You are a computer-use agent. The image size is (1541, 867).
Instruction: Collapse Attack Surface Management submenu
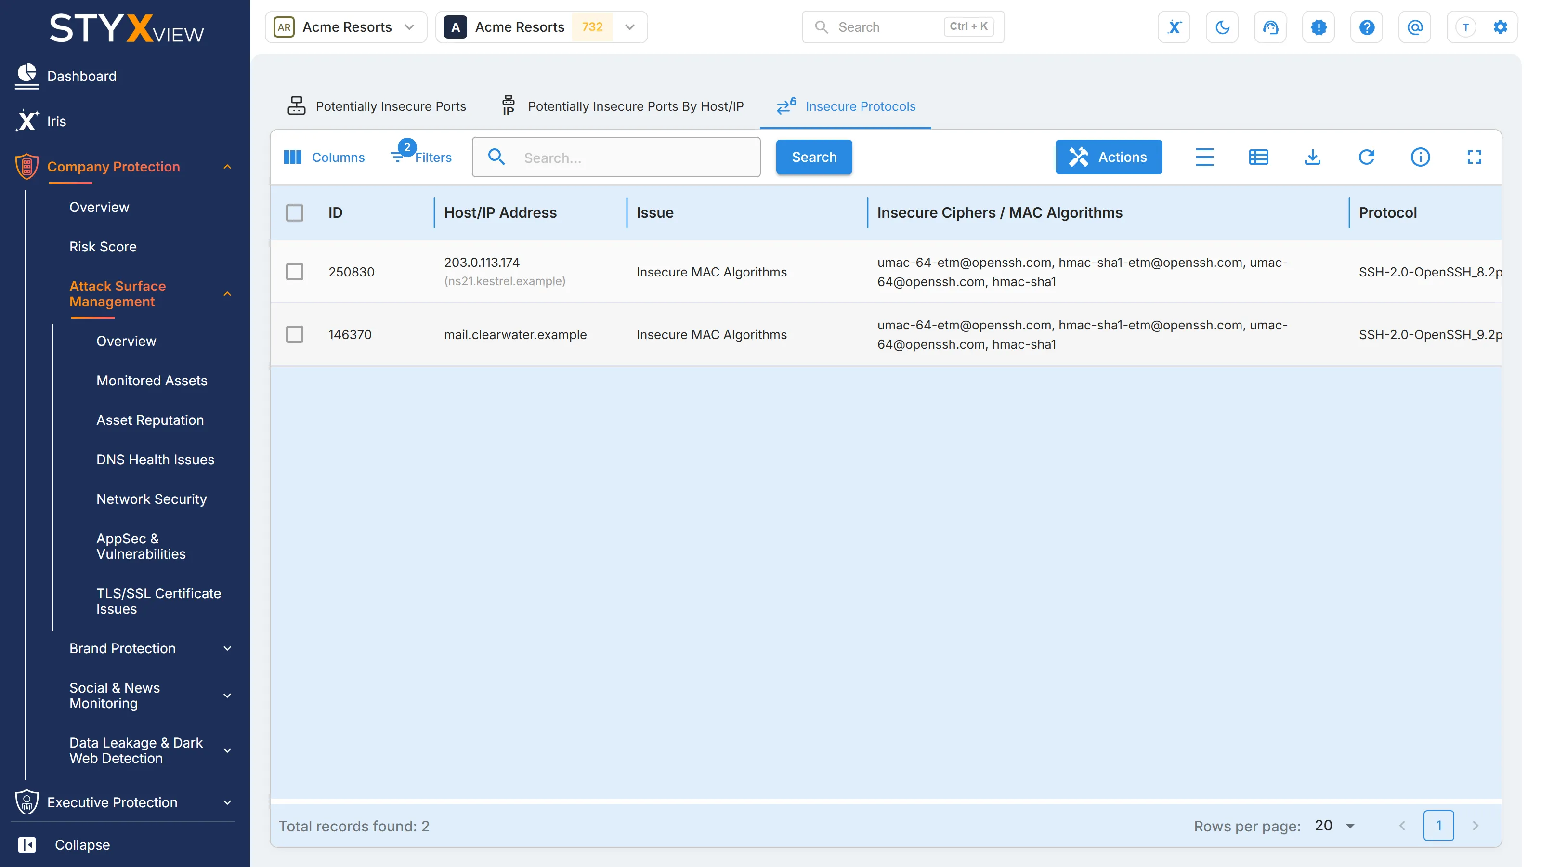(227, 294)
